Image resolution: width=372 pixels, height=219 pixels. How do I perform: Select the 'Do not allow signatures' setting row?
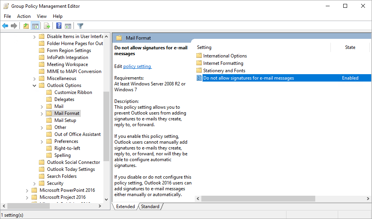coord(248,78)
